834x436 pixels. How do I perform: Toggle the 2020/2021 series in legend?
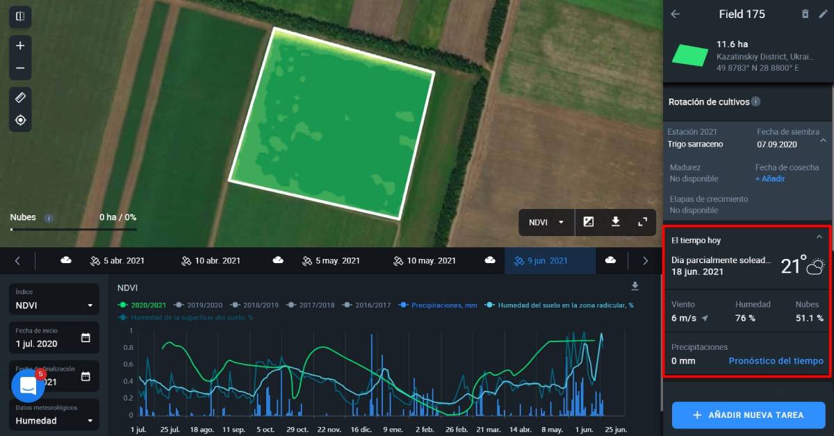143,305
